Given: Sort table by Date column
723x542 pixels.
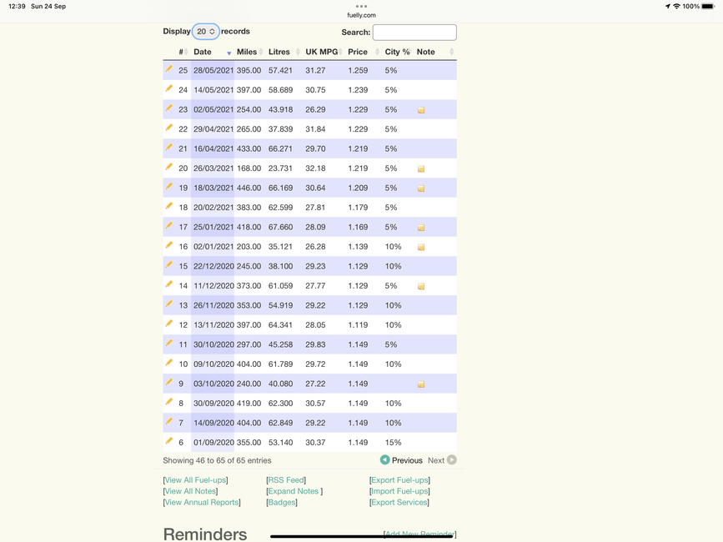Looking at the screenshot, I should [x=213, y=52].
